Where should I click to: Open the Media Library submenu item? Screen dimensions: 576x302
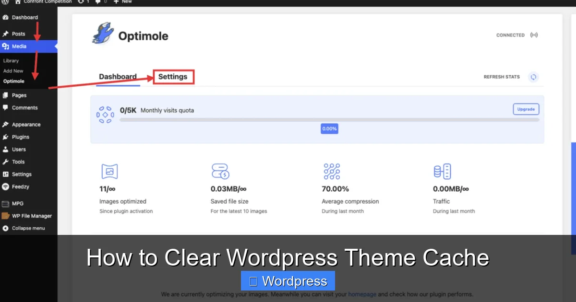point(11,61)
